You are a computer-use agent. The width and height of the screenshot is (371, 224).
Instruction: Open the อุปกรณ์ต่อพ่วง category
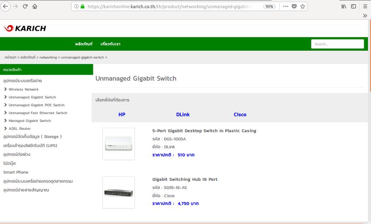tap(17, 154)
